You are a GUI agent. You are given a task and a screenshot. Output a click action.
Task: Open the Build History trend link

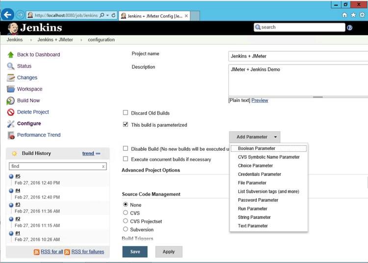88,153
